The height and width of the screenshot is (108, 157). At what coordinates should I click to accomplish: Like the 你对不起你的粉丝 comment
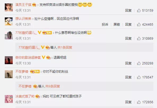[139, 77]
